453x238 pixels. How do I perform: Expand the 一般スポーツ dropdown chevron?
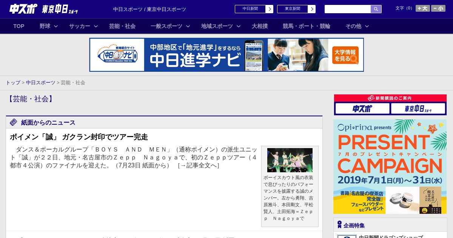tap(188, 26)
